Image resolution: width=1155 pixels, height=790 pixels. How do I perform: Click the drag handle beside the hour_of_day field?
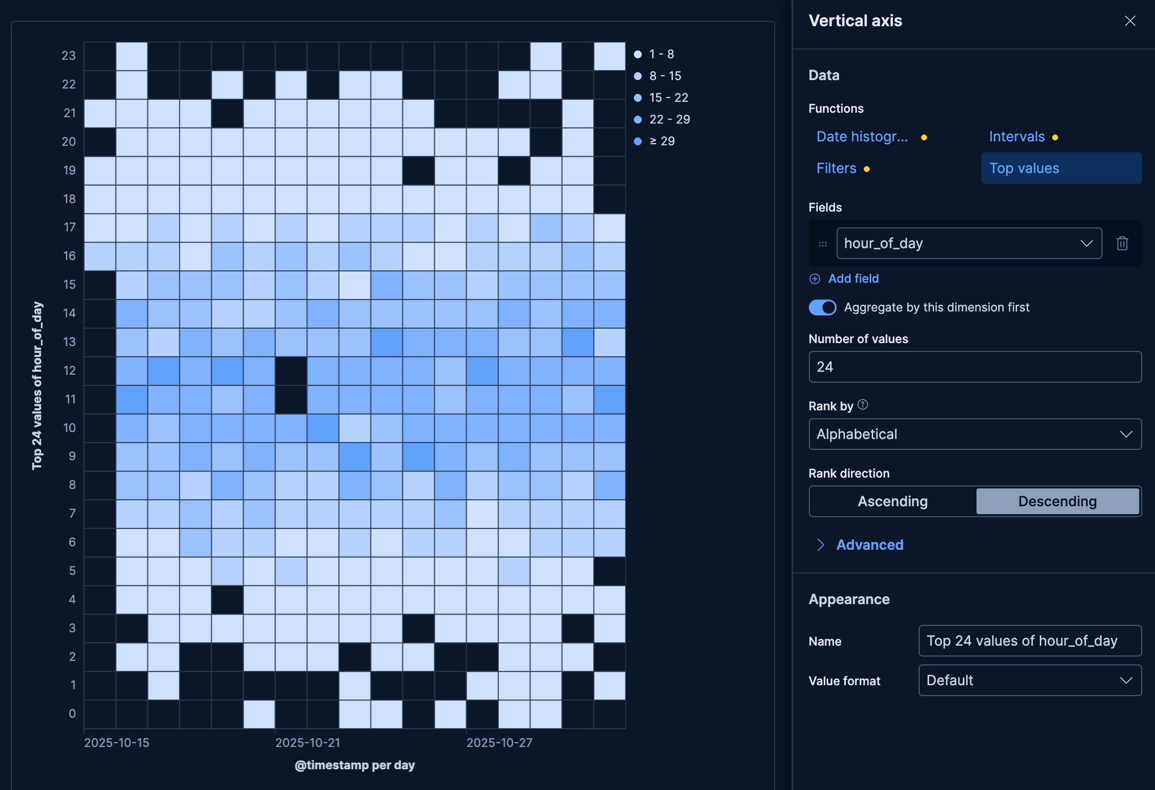822,243
